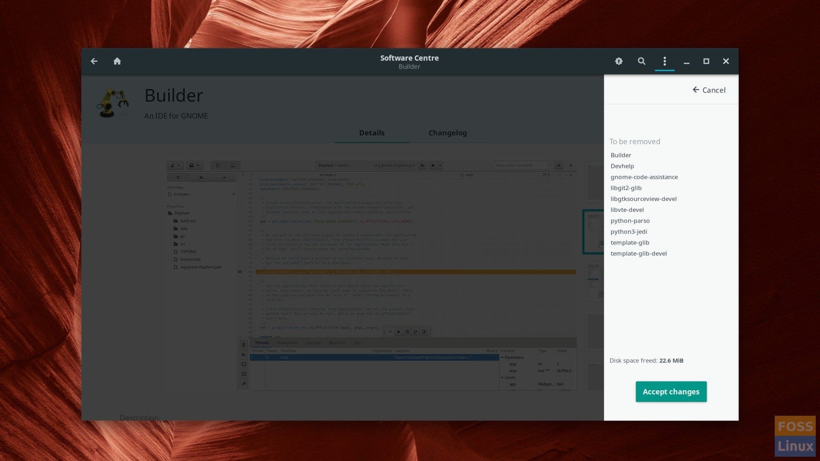Click the To be removed heading
The height and width of the screenshot is (461, 820).
coord(635,141)
